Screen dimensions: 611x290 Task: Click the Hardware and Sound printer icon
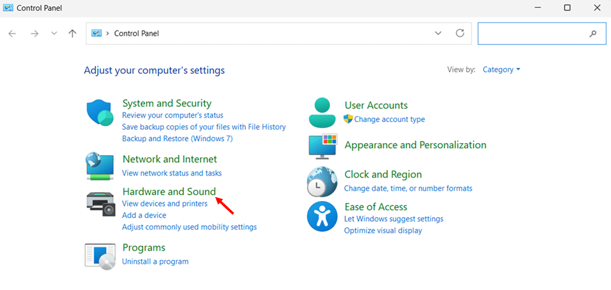tap(100, 204)
